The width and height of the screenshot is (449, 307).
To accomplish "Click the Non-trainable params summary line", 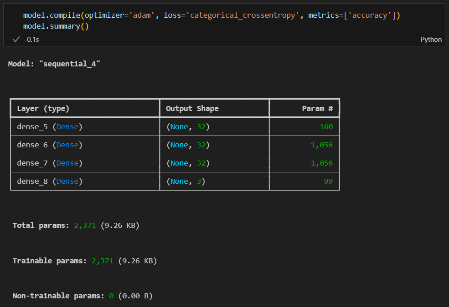I will tap(82, 296).
